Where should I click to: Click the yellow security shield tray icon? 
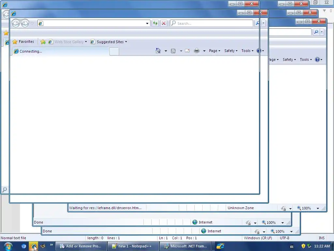click(304, 246)
